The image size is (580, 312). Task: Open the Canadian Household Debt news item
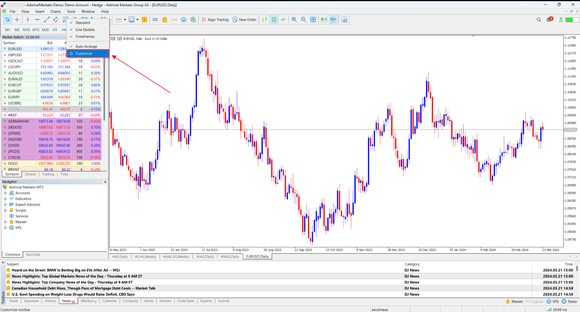click(83, 288)
